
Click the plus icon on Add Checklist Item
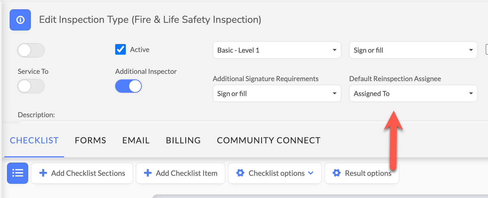pos(148,173)
